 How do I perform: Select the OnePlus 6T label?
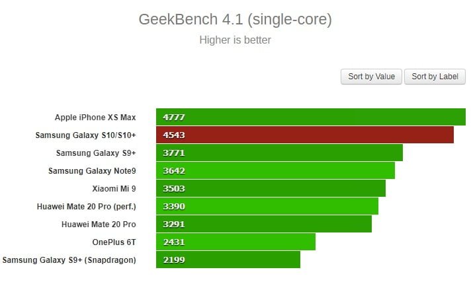point(114,242)
